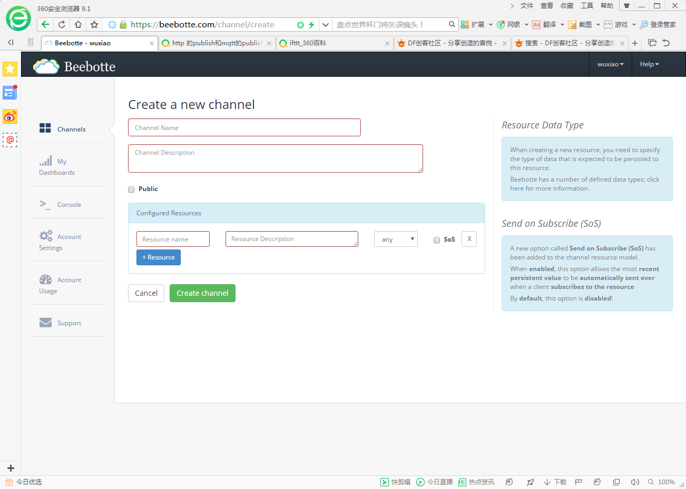Expand the Help dropdown menu
686x489 pixels.
649,64
